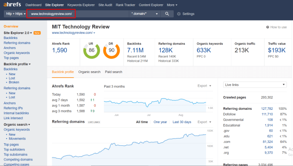Open Export dropdown for Referring domains chart
The height and width of the screenshot is (166, 293).
pyautogui.click(x=204, y=122)
